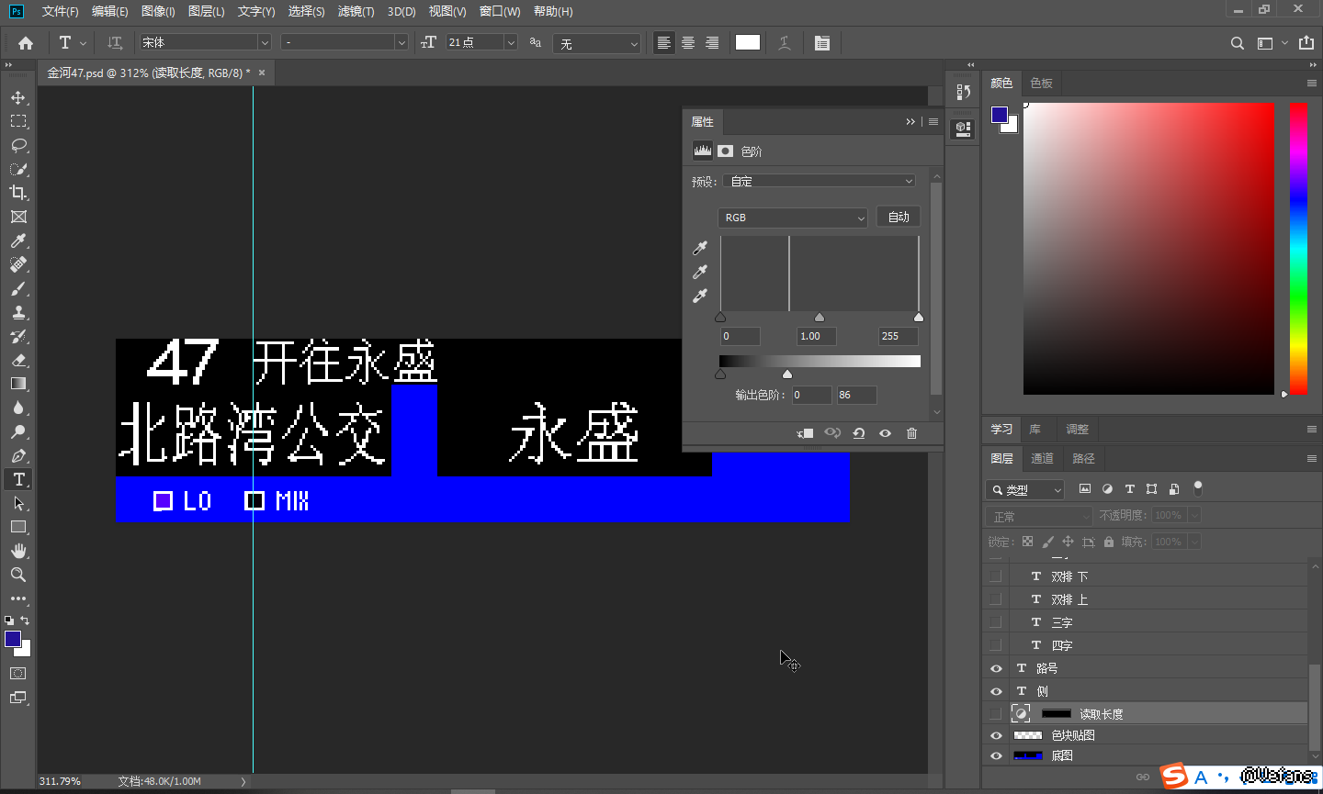Reset adjustment to defaults icon

click(858, 433)
